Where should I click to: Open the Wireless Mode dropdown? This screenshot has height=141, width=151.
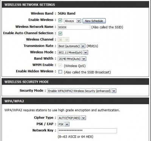(73, 53)
